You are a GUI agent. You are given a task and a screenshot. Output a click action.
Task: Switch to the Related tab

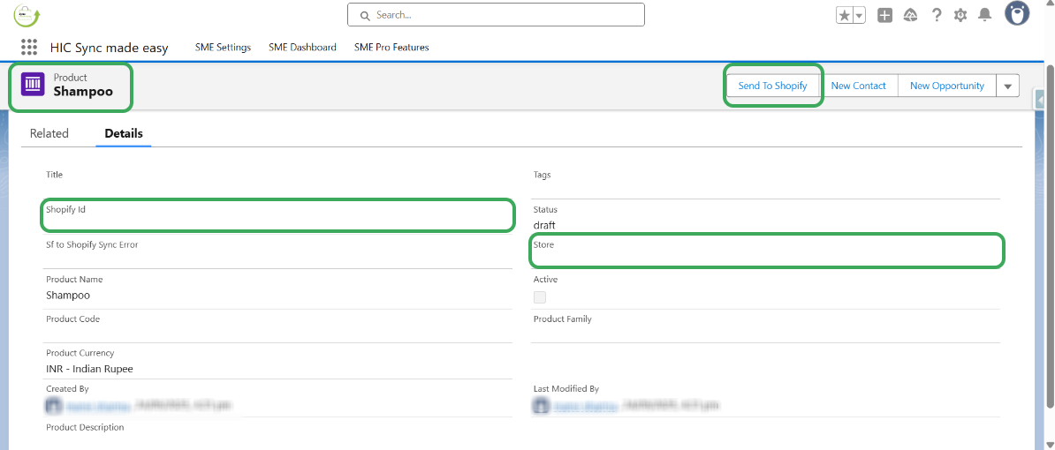[x=49, y=133]
